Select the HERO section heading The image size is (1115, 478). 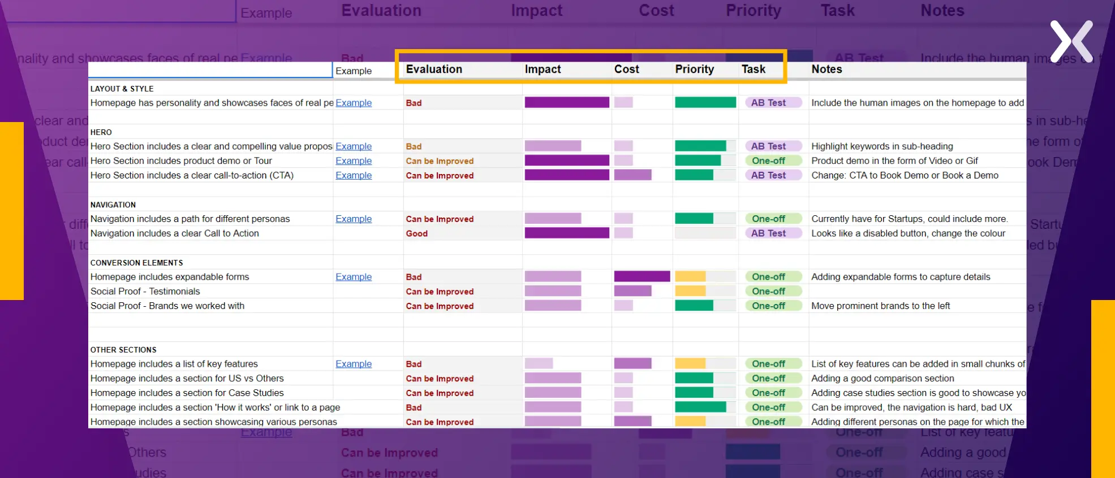click(x=101, y=132)
